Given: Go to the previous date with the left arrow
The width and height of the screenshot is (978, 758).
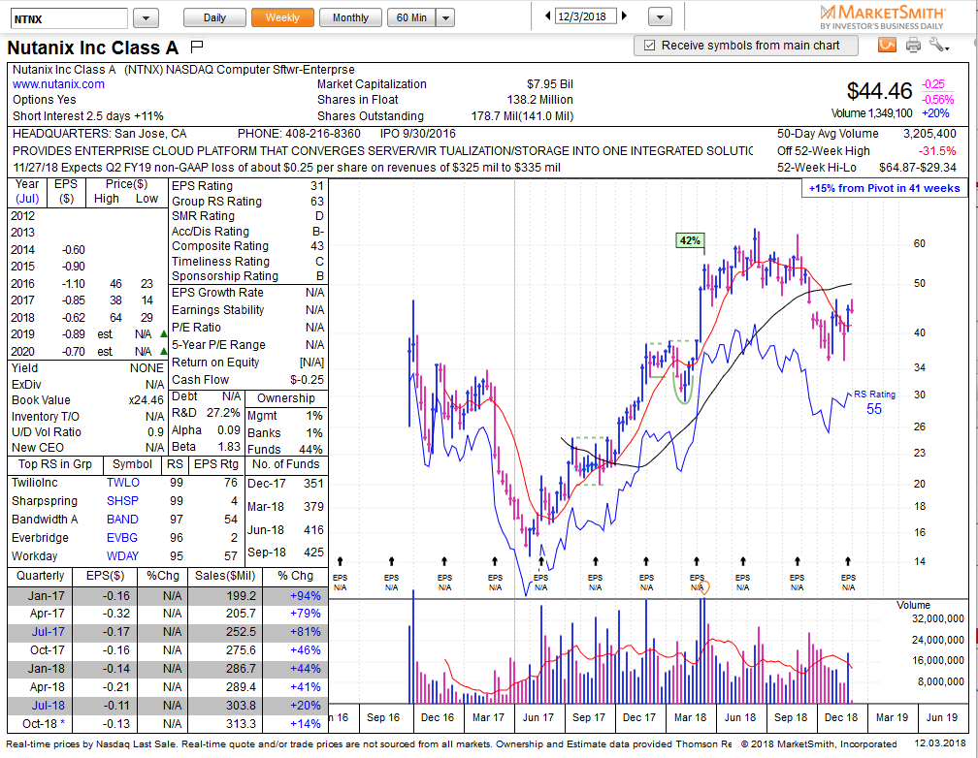Looking at the screenshot, I should (547, 16).
